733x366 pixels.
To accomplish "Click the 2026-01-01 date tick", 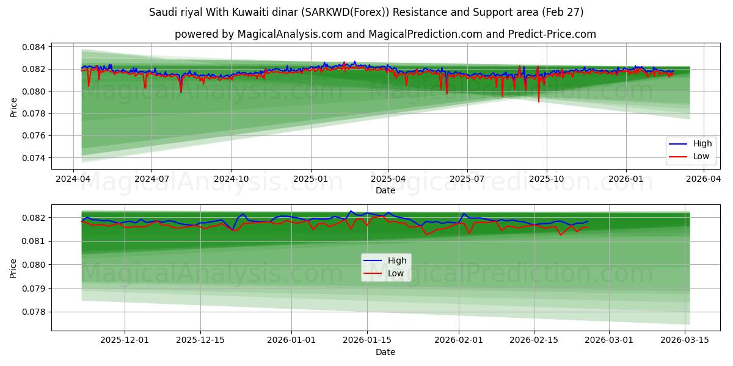I will [x=292, y=340].
